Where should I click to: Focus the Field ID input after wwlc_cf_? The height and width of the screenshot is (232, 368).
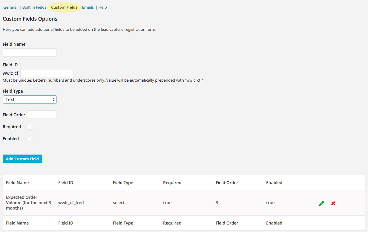click(x=47, y=73)
